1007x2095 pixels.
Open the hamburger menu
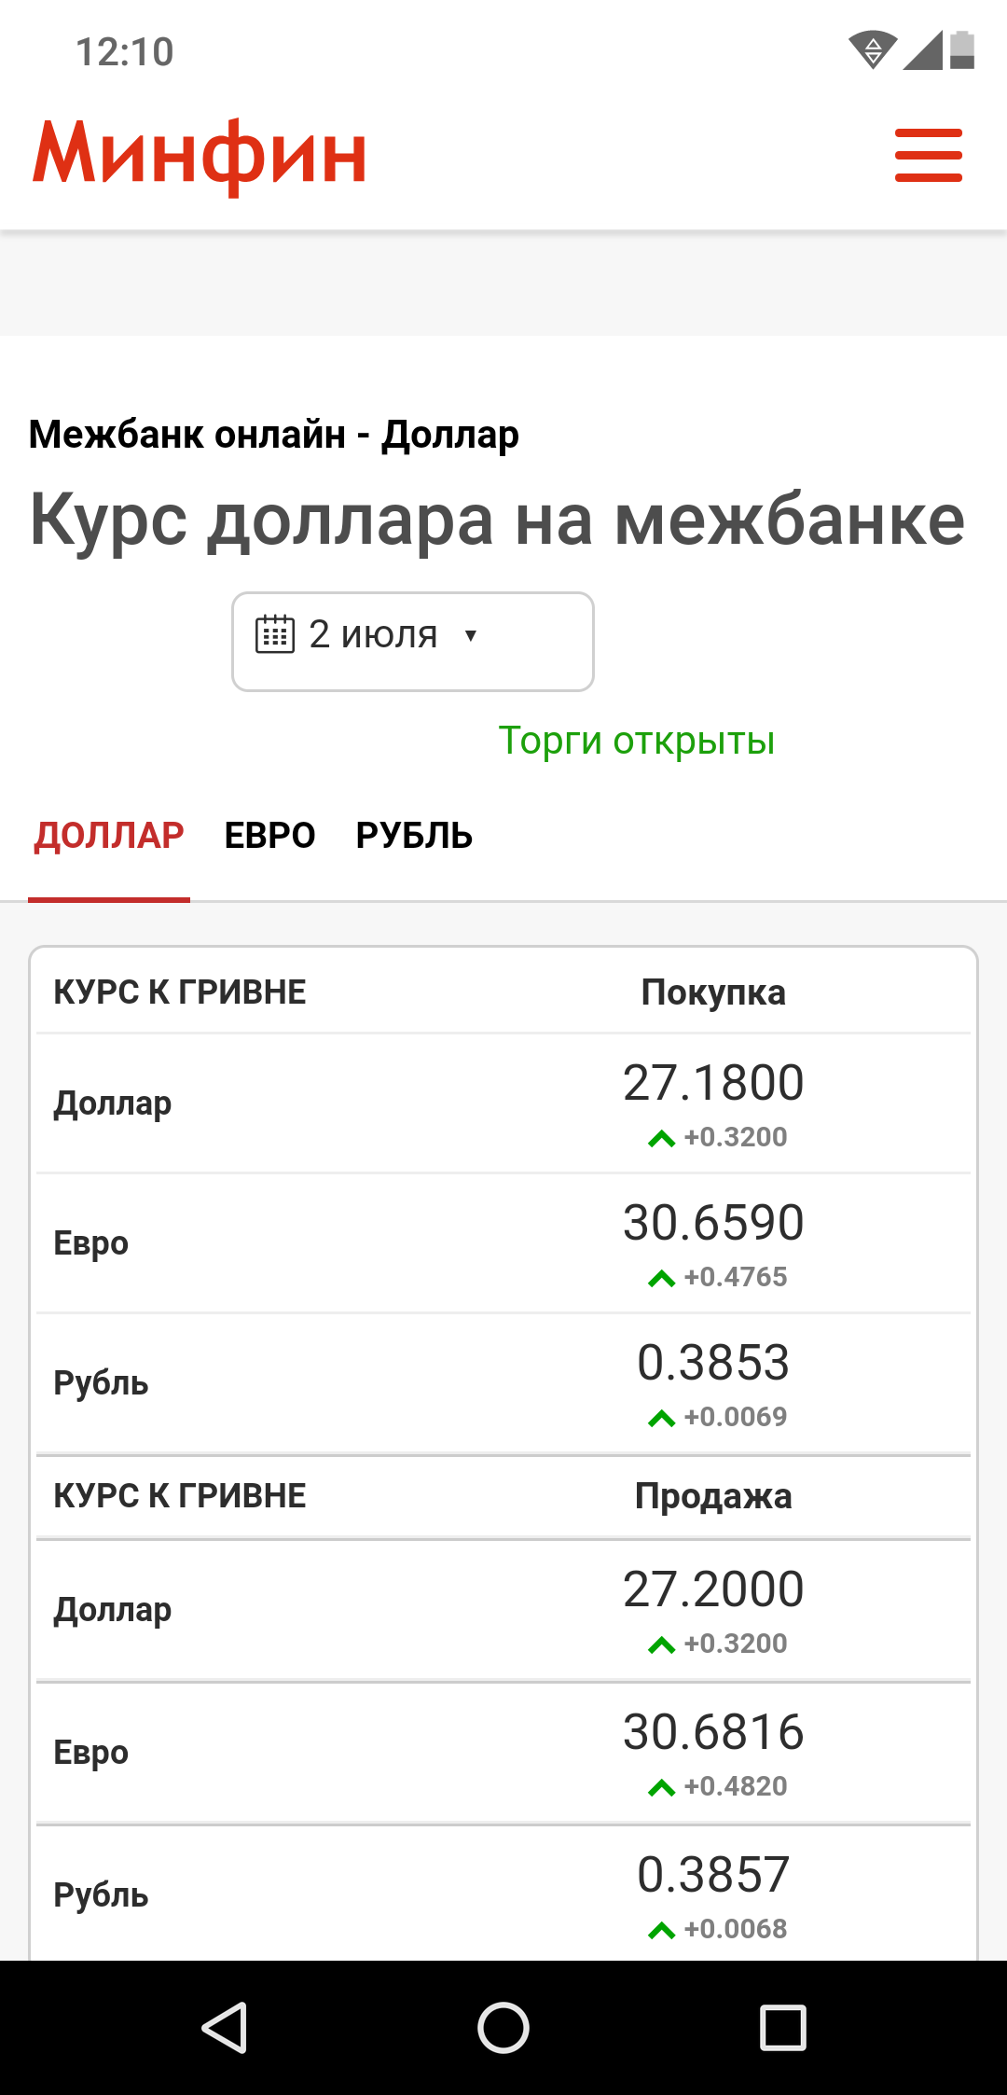coord(928,155)
